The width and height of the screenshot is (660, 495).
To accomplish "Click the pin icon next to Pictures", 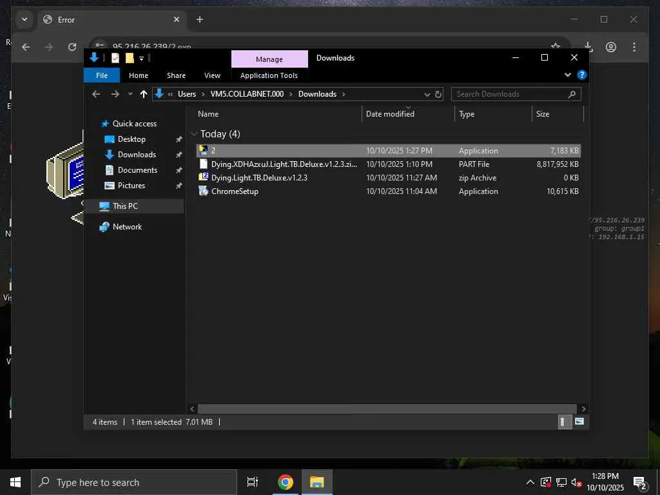I will click(179, 186).
